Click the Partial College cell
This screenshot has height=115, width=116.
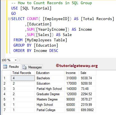(50, 110)
